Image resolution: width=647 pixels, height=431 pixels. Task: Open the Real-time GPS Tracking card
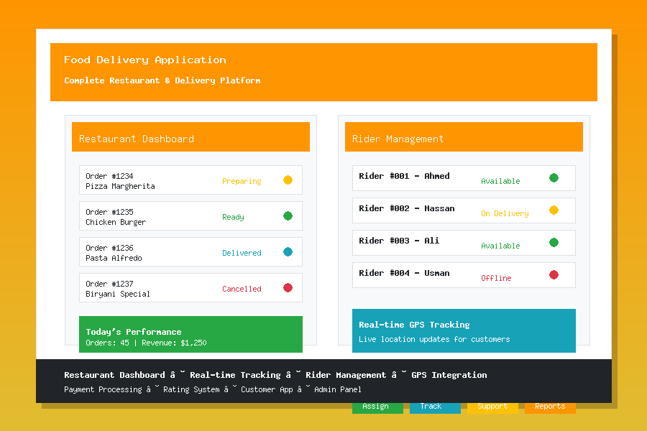[464, 331]
